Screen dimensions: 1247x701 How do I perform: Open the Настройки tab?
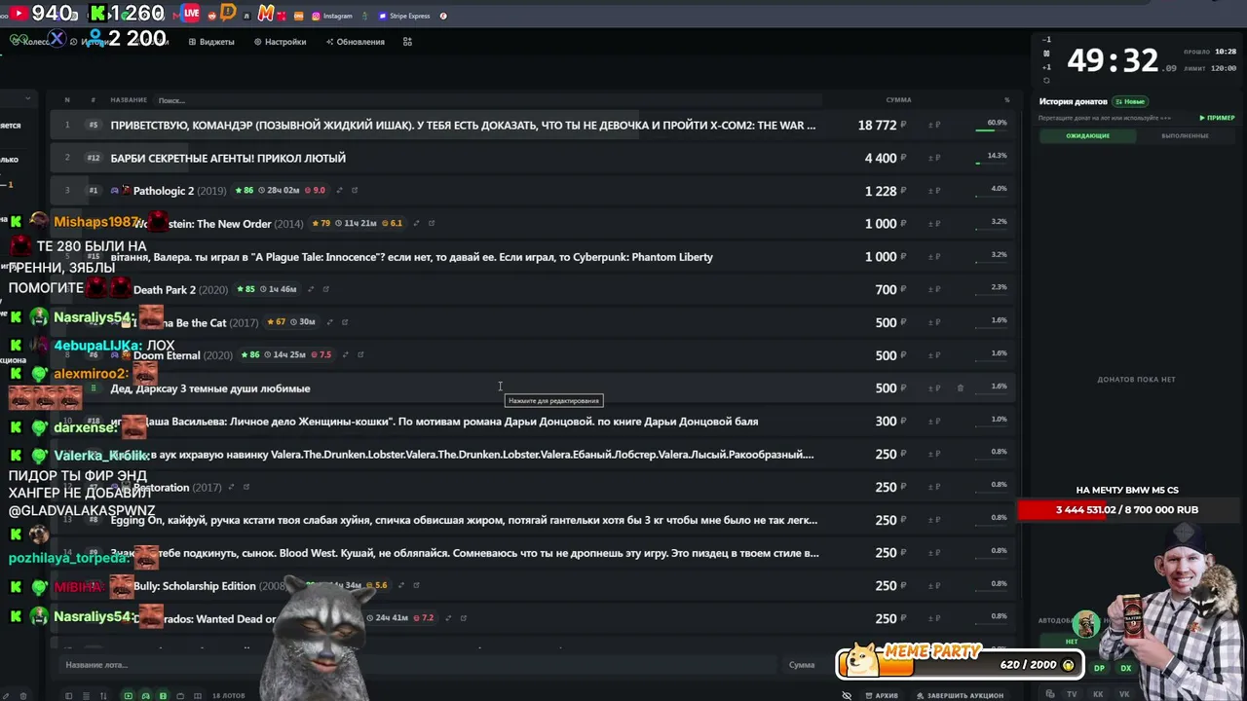(280, 42)
